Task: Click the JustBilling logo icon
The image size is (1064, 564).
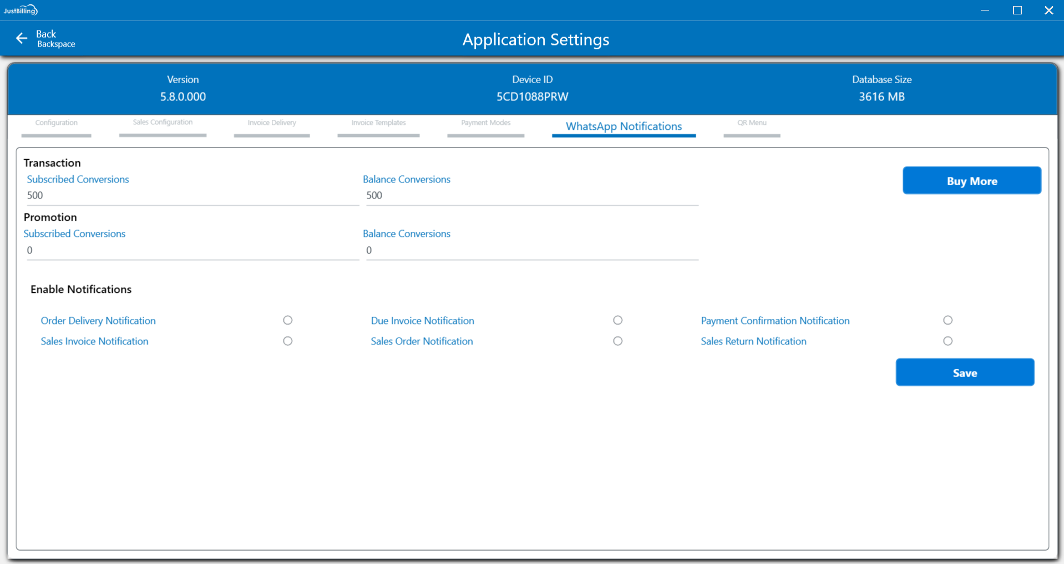Action: pyautogui.click(x=21, y=10)
